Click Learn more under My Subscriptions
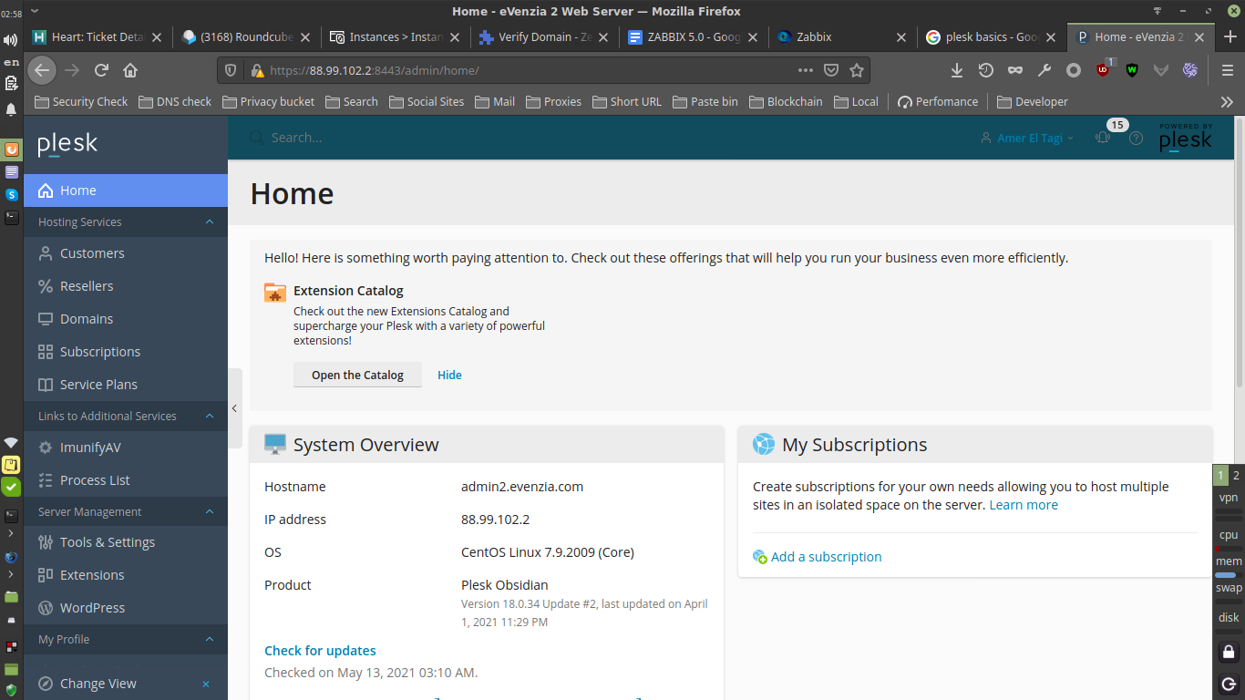This screenshot has width=1245, height=700. (1024, 505)
